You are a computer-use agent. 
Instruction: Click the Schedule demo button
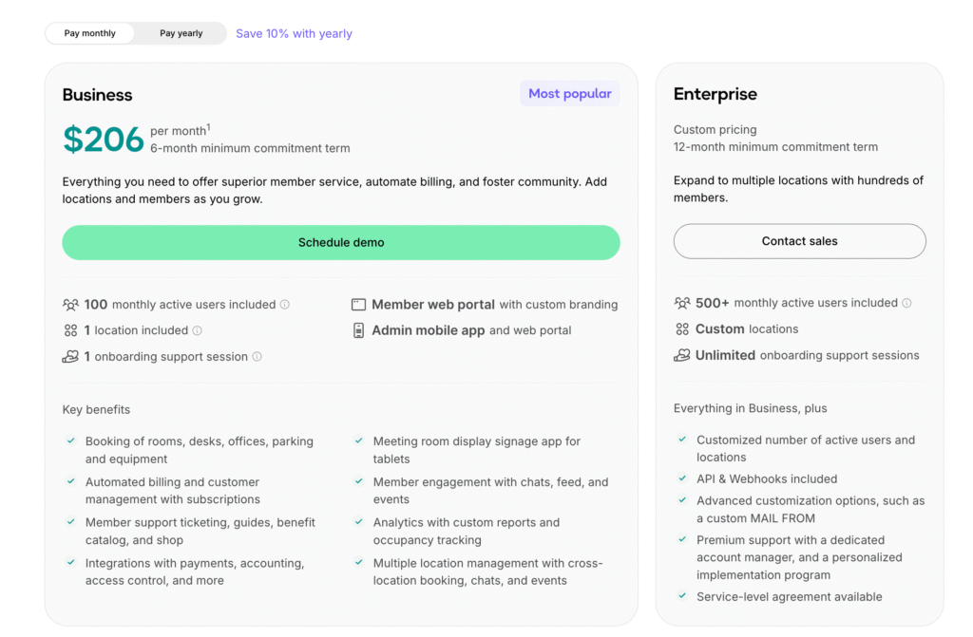pos(340,242)
